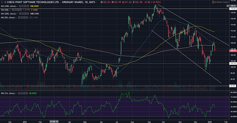Click the blue 103.1168 MA value

point(33,17)
